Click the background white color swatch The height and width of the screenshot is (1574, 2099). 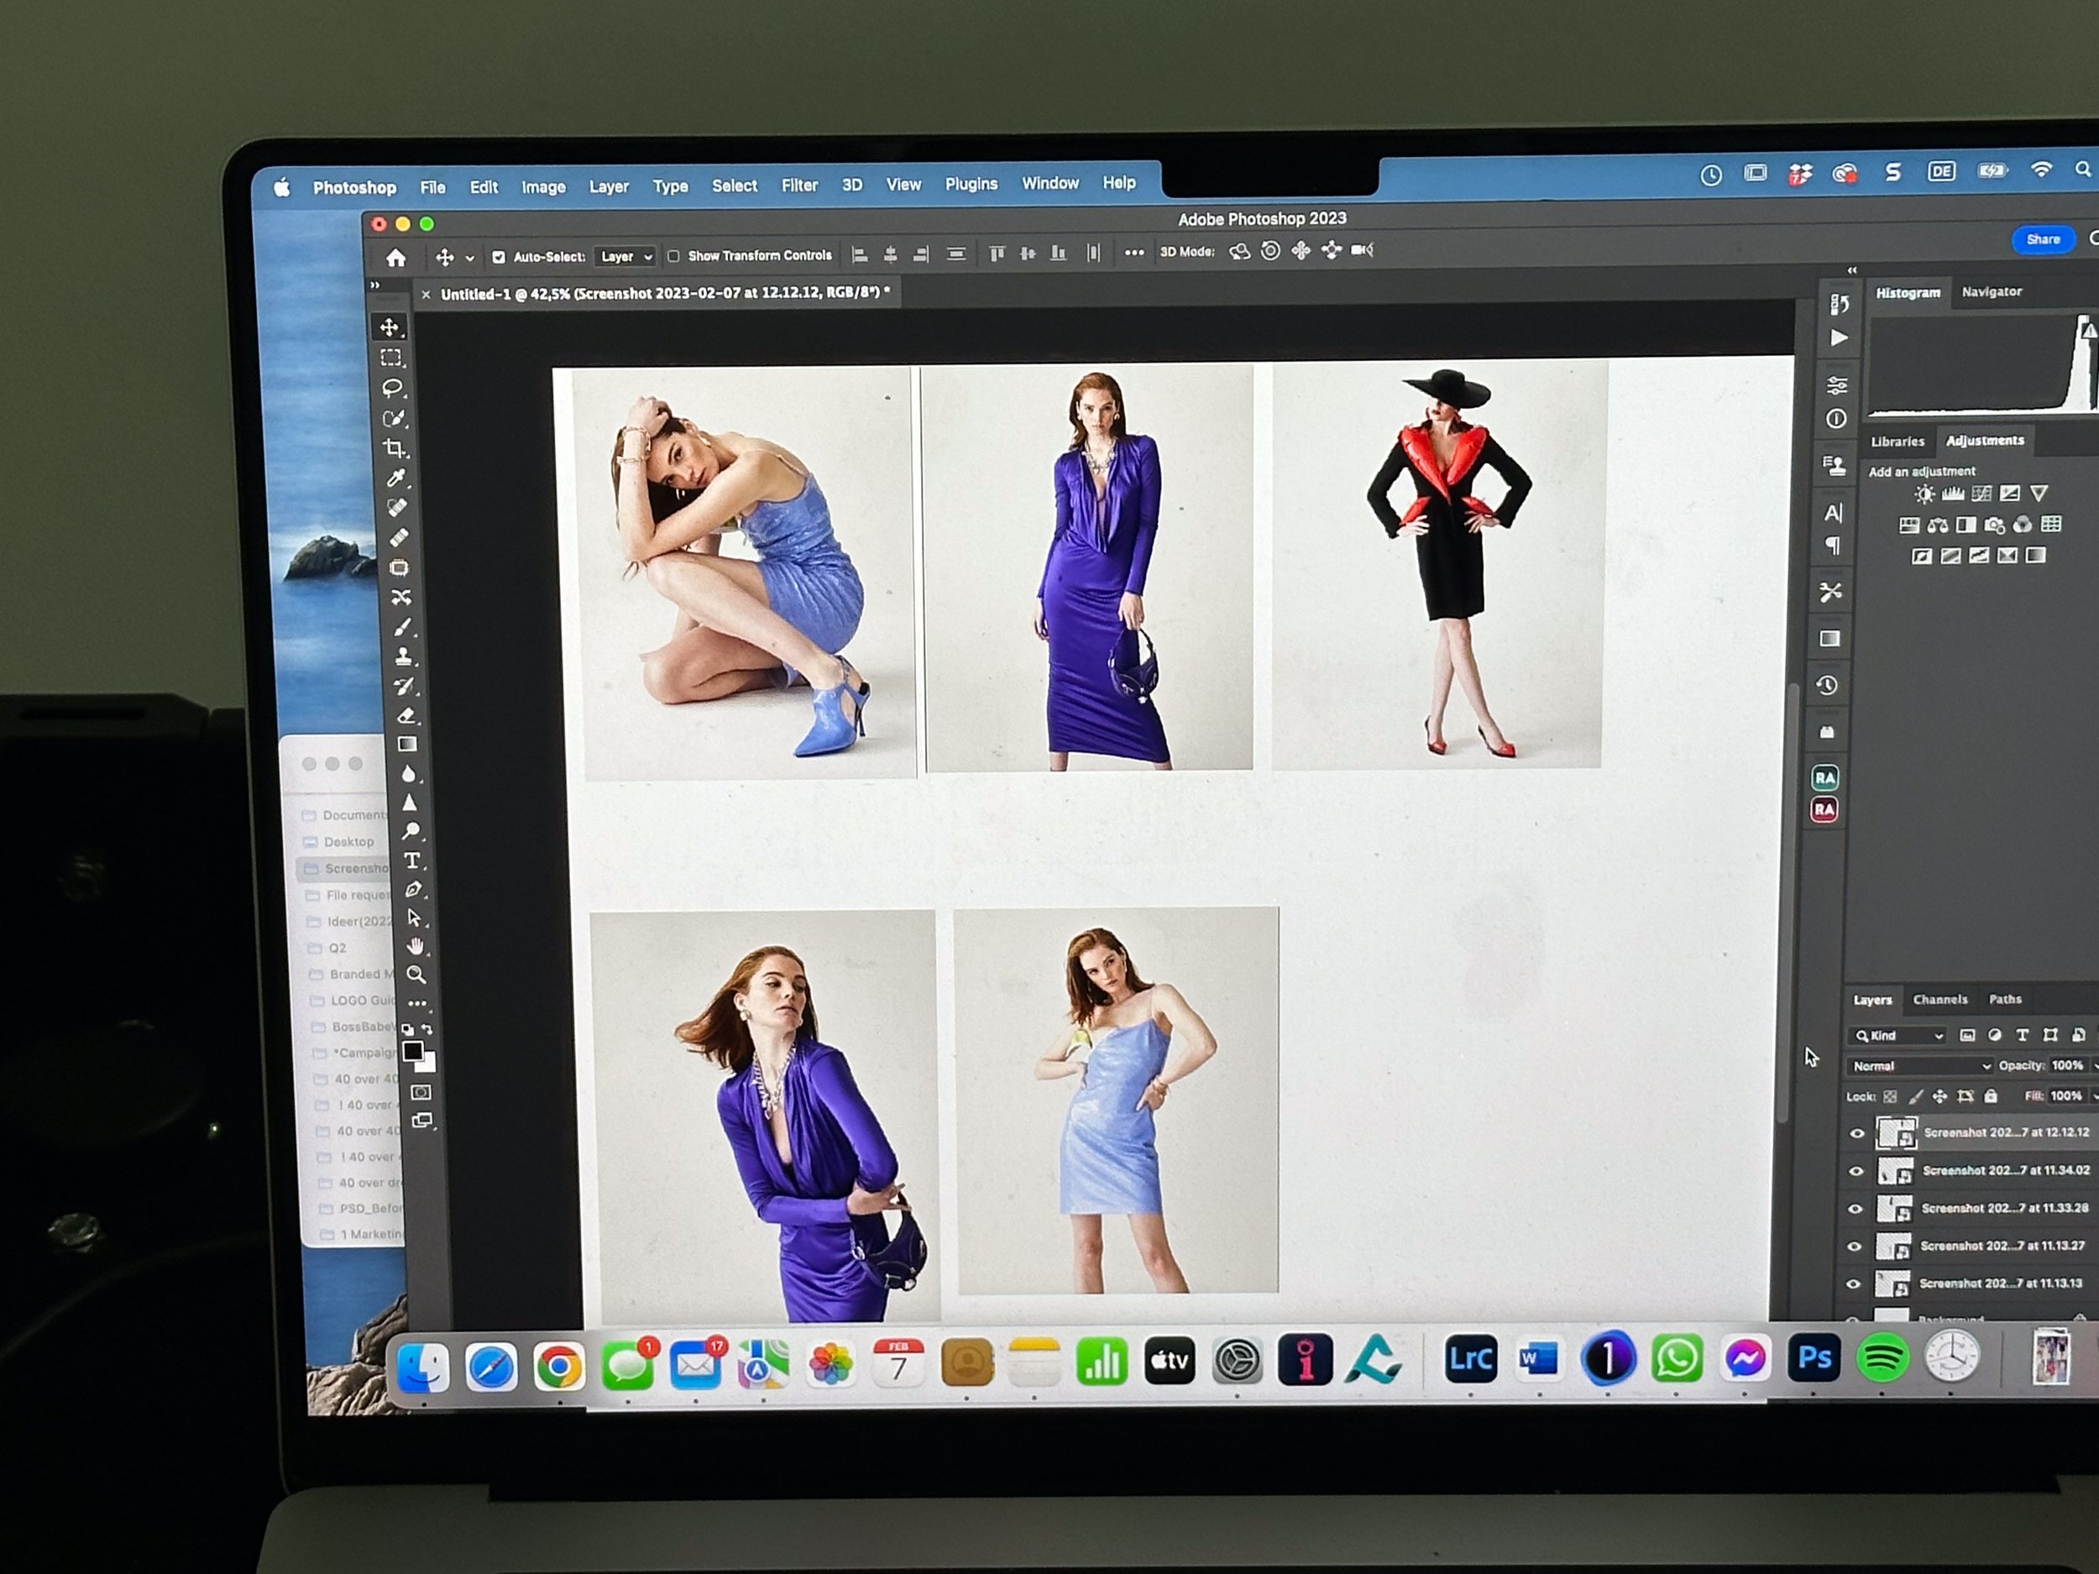pos(428,1063)
